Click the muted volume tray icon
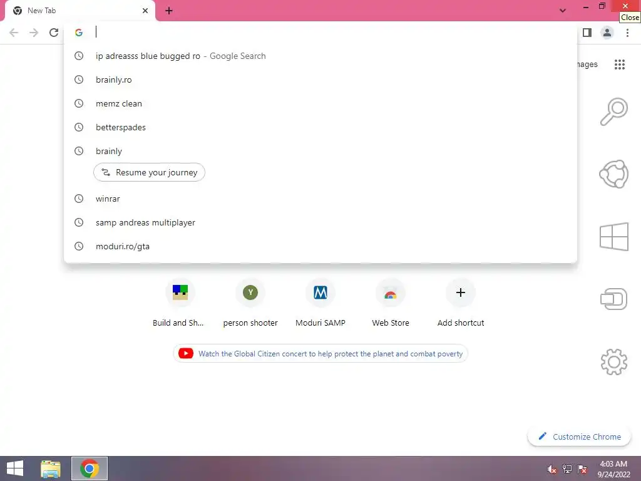641x481 pixels. click(x=551, y=469)
